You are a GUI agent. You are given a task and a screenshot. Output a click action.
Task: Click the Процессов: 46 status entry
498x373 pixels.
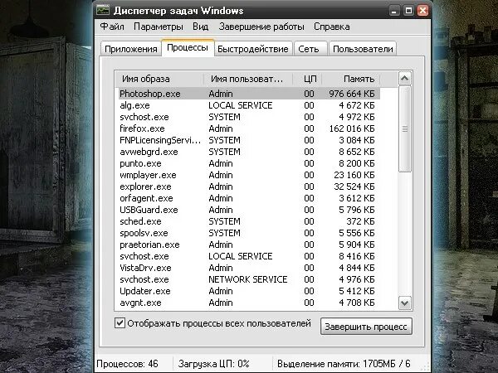pos(127,364)
